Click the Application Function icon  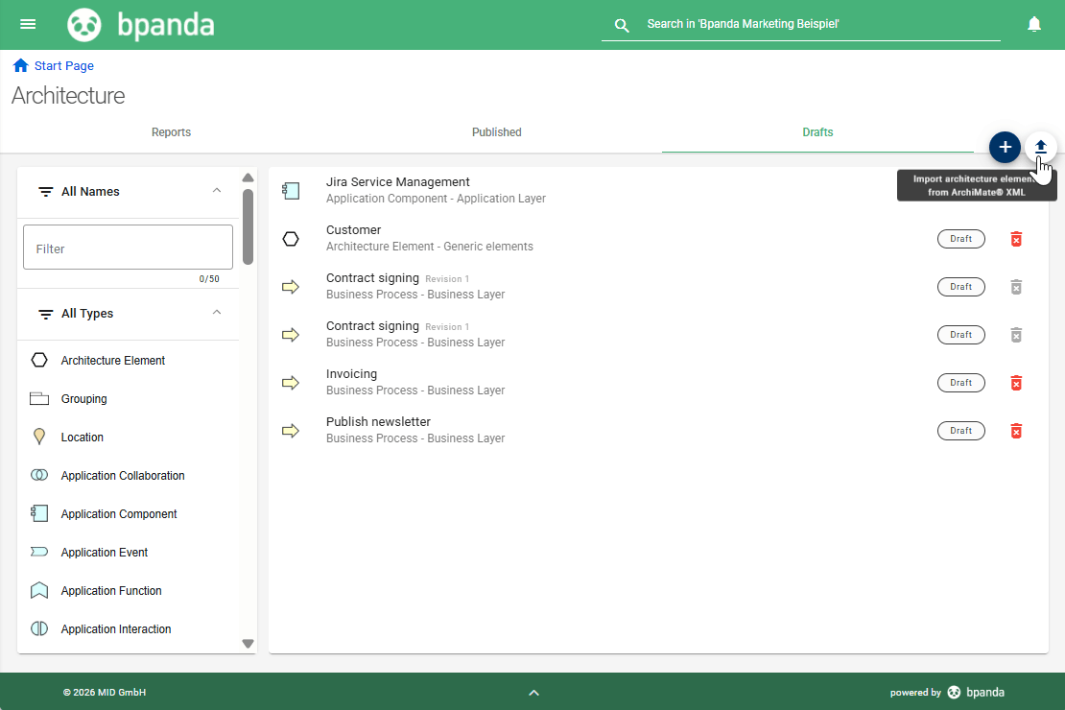pos(39,590)
